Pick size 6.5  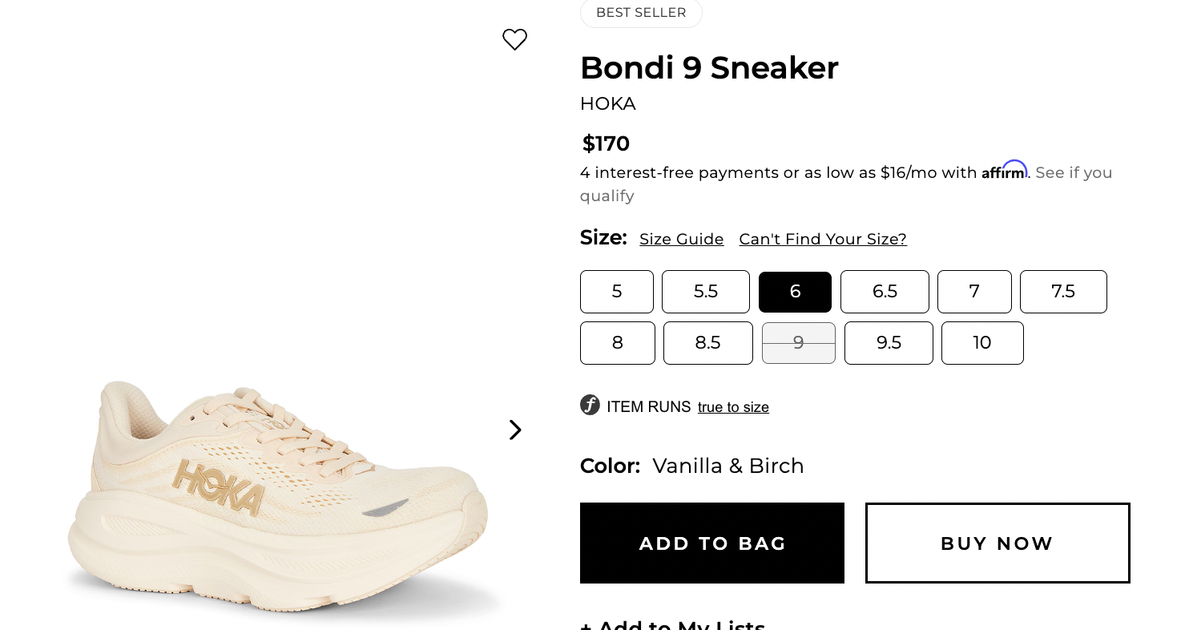point(885,292)
